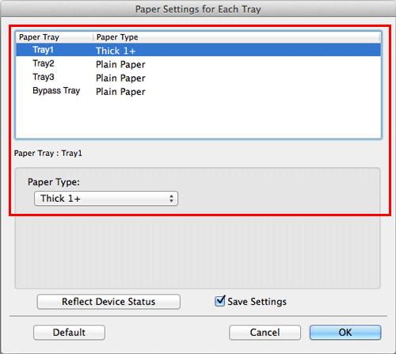Screen dimensions: 396x354
Task: Cancel the paper settings dialog
Action: pos(265,333)
